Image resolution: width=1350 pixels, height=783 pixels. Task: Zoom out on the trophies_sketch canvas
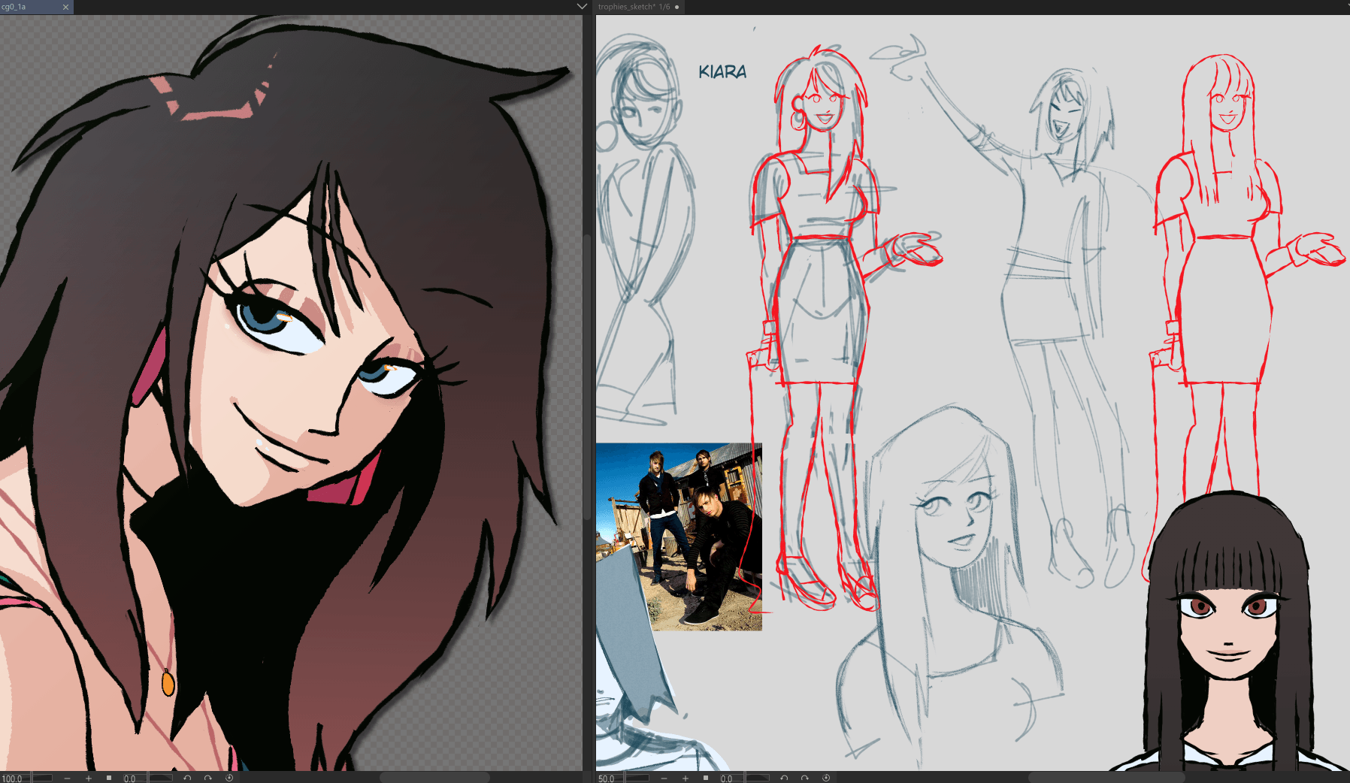coord(664,778)
